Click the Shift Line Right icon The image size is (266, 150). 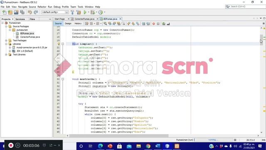click(148, 24)
